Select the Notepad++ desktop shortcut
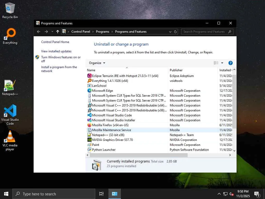 pyautogui.click(x=10, y=88)
